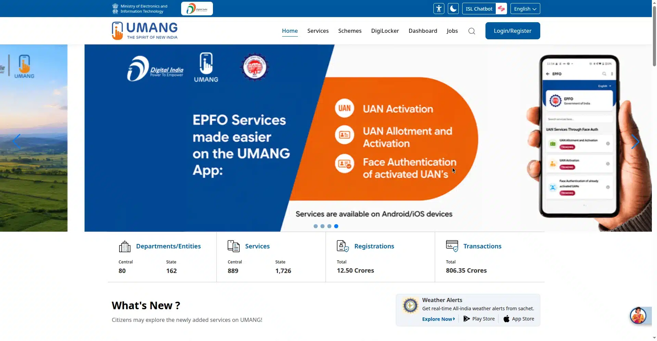This screenshot has width=657, height=341.
Task: Open the Services menu item
Action: pos(318,31)
